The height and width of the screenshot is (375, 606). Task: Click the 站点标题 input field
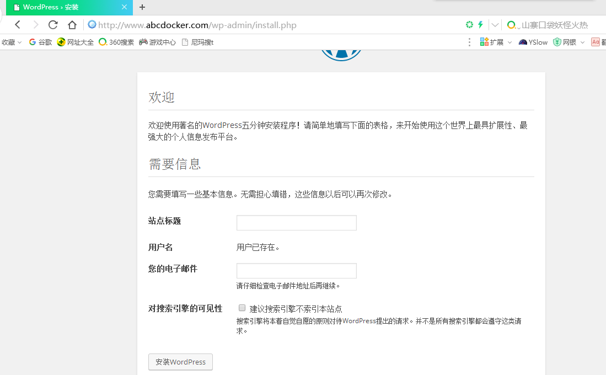[x=297, y=223]
